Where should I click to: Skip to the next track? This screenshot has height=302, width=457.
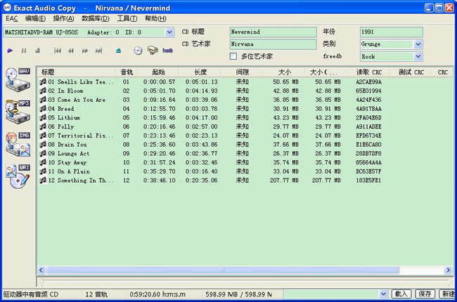(x=99, y=51)
